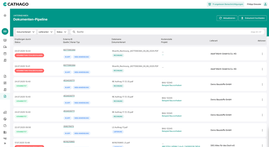This screenshot has height=147, width=269.
Task: Expand the Lieferanten filter dropdown
Action: [x=46, y=32]
